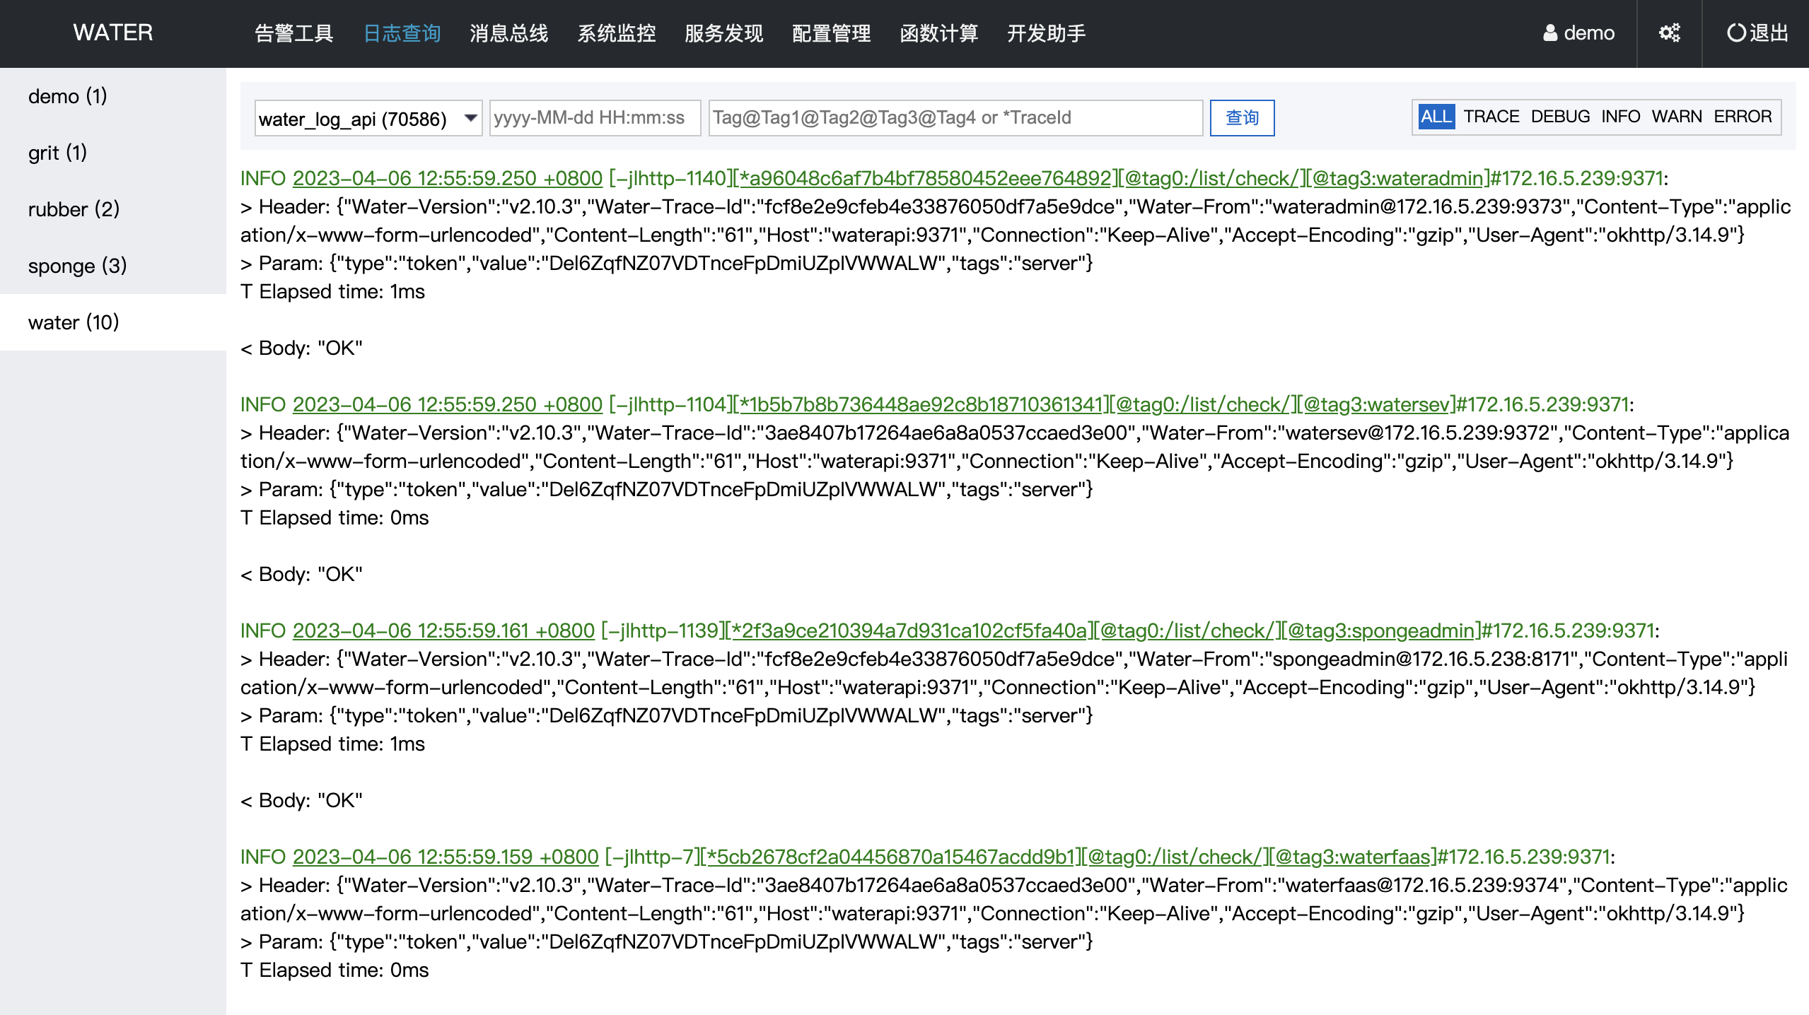
Task: Open the 日志查询 menu
Action: coord(402,33)
